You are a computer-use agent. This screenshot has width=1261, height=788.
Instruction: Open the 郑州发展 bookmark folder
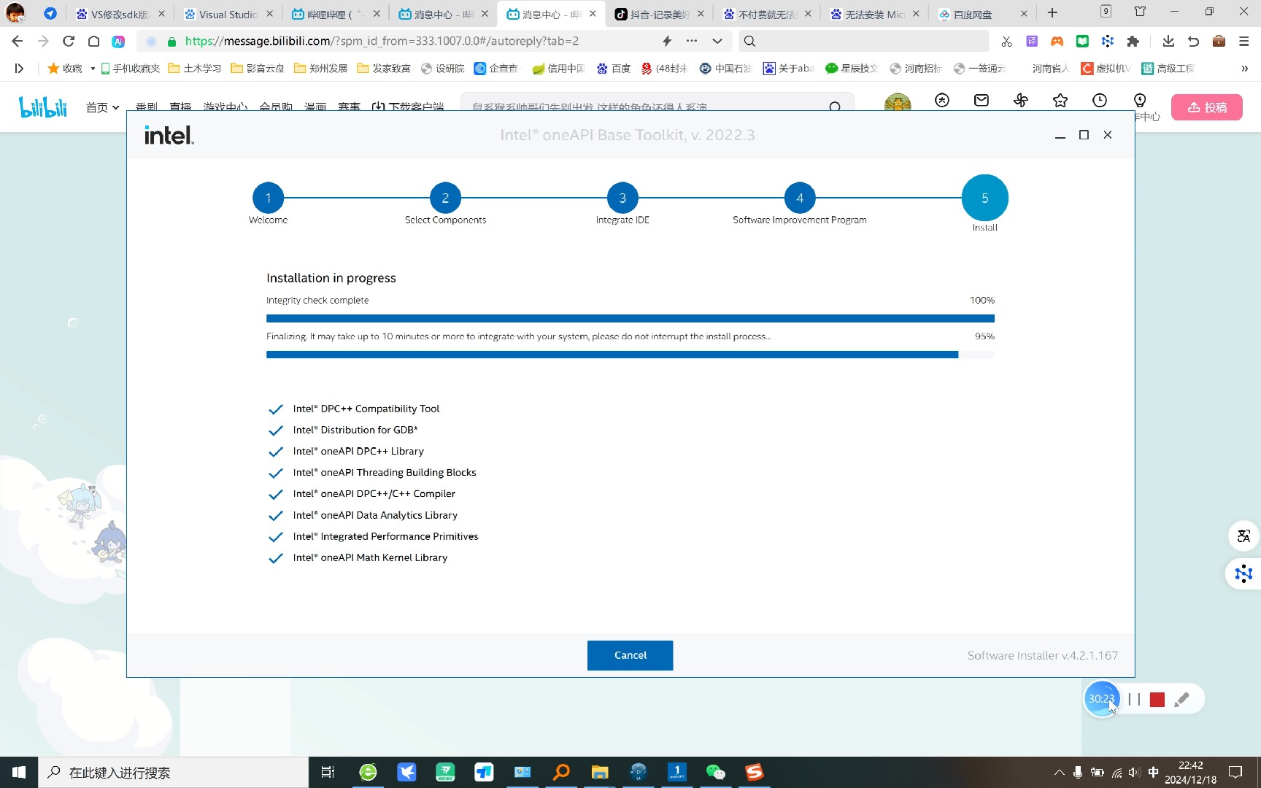(x=320, y=69)
